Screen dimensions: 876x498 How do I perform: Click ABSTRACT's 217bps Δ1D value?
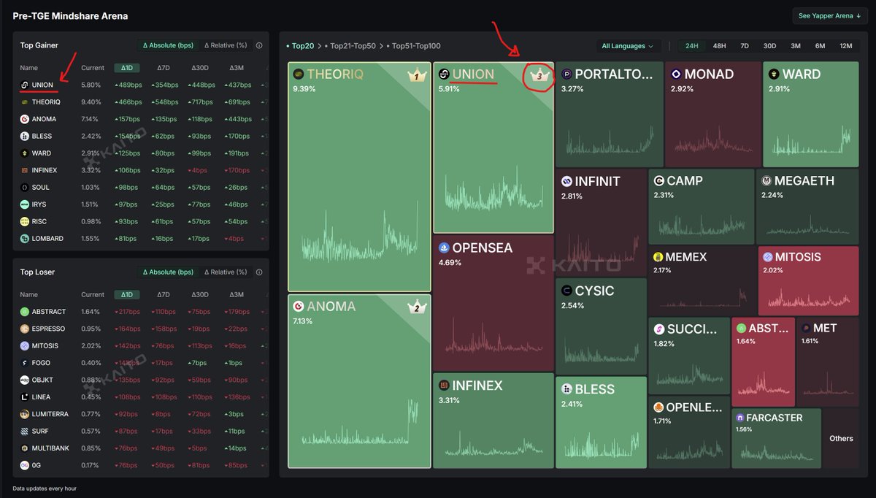click(x=127, y=312)
